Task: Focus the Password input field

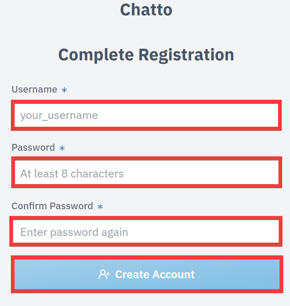Action: [146, 172]
